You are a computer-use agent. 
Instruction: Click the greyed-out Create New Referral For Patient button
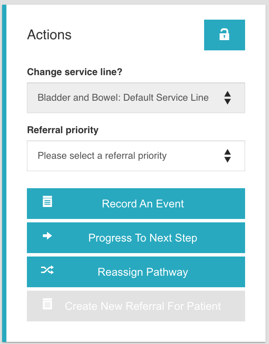143,306
